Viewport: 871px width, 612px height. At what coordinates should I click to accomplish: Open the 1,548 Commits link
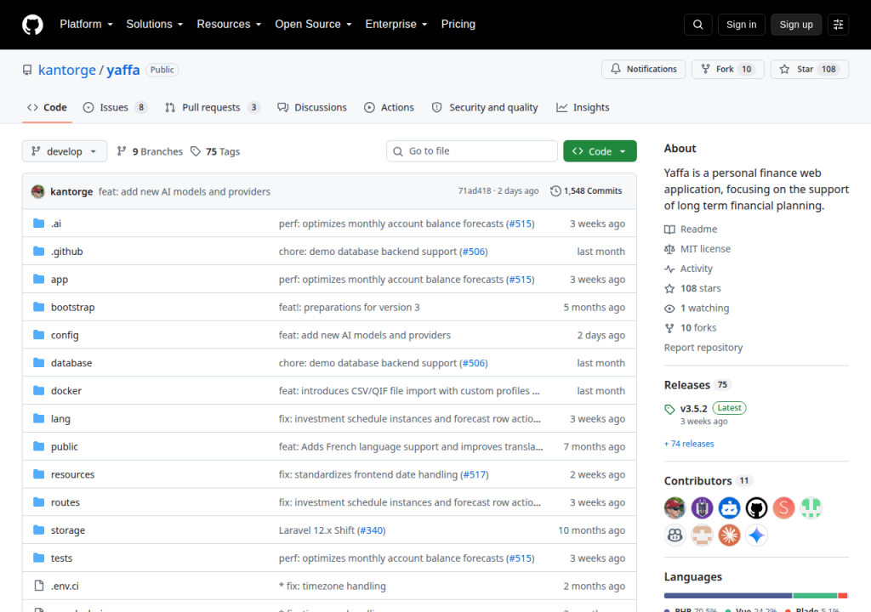click(x=586, y=191)
